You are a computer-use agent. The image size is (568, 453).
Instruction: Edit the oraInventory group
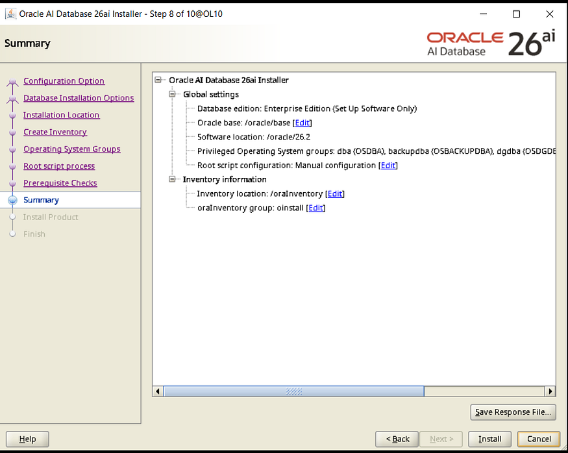315,208
